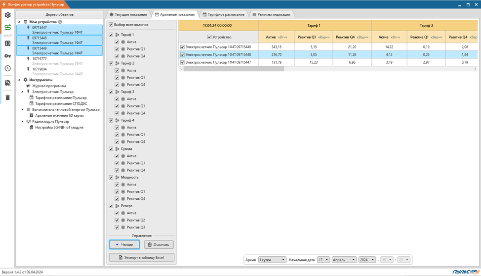
Task: Click the database icon next to Мои устройства
Action: pos(26,22)
